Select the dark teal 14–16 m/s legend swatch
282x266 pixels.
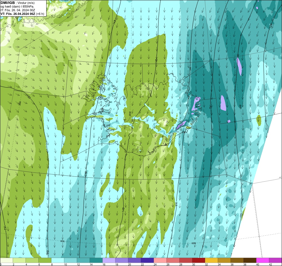pos(96,260)
